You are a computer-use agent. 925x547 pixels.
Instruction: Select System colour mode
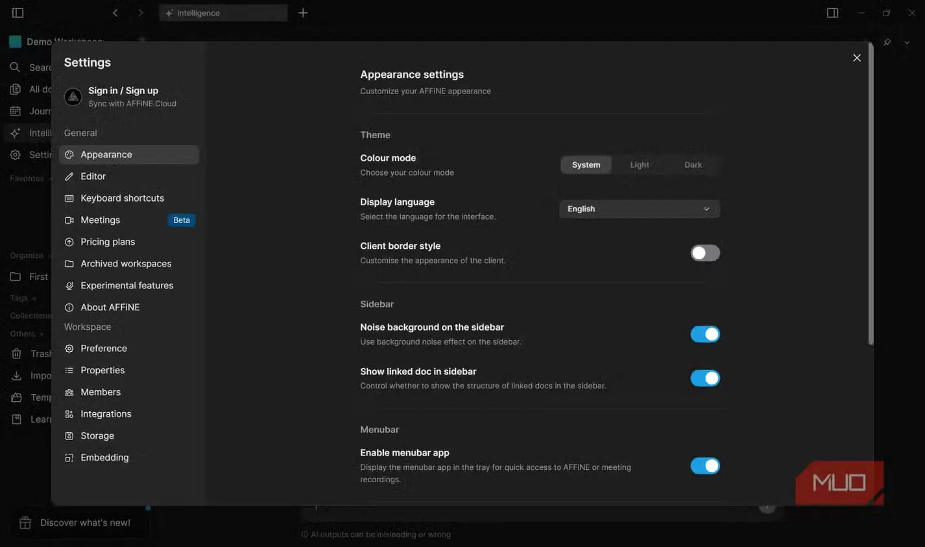pos(586,165)
